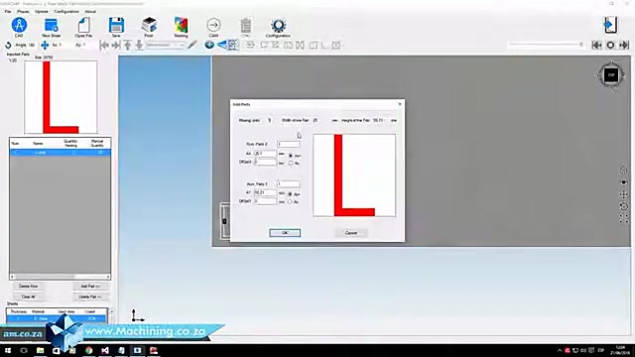Click the Num. Parts X input field
635x357 pixels.
tap(289, 144)
